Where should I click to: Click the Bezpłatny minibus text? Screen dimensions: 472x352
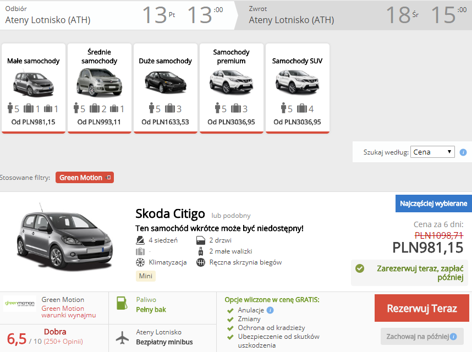(x=164, y=342)
